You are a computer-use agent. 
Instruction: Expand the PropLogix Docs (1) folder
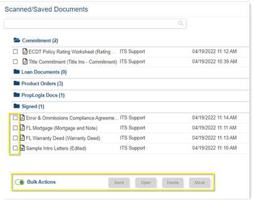click(x=43, y=95)
